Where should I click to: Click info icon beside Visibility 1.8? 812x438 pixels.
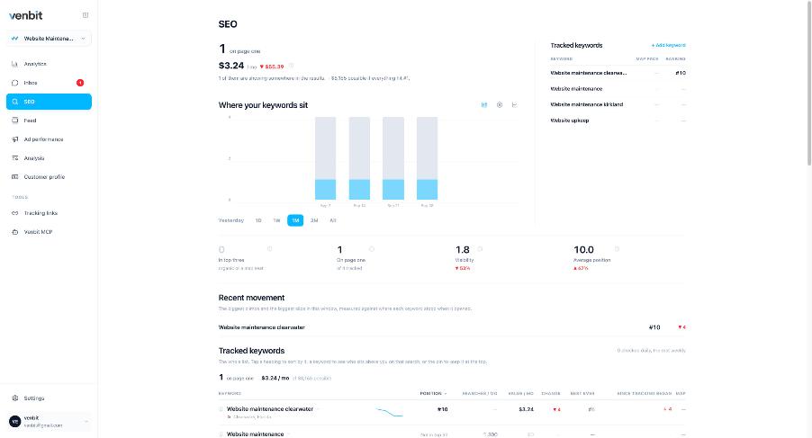click(x=480, y=249)
